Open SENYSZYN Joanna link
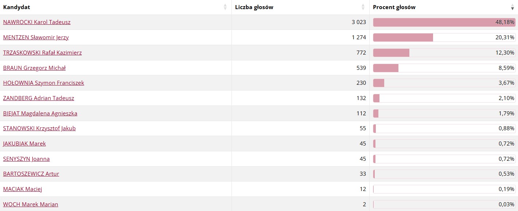This screenshot has width=518, height=211. tap(26, 159)
